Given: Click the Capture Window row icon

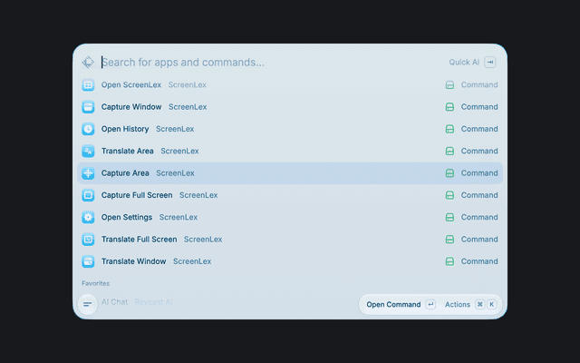Looking at the screenshot, I should pyautogui.click(x=88, y=107).
